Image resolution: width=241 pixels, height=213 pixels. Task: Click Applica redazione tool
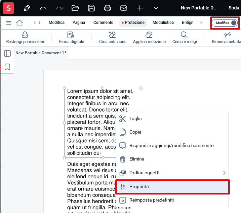click(x=149, y=38)
